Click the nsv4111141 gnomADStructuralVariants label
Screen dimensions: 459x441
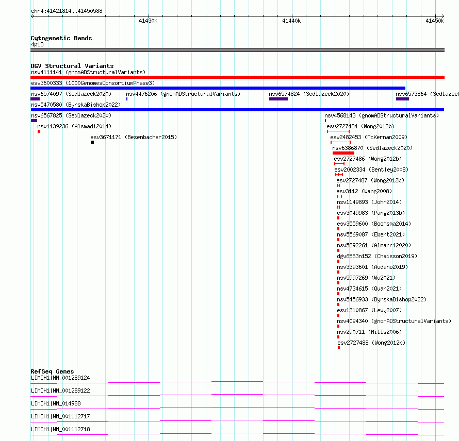(x=88, y=72)
